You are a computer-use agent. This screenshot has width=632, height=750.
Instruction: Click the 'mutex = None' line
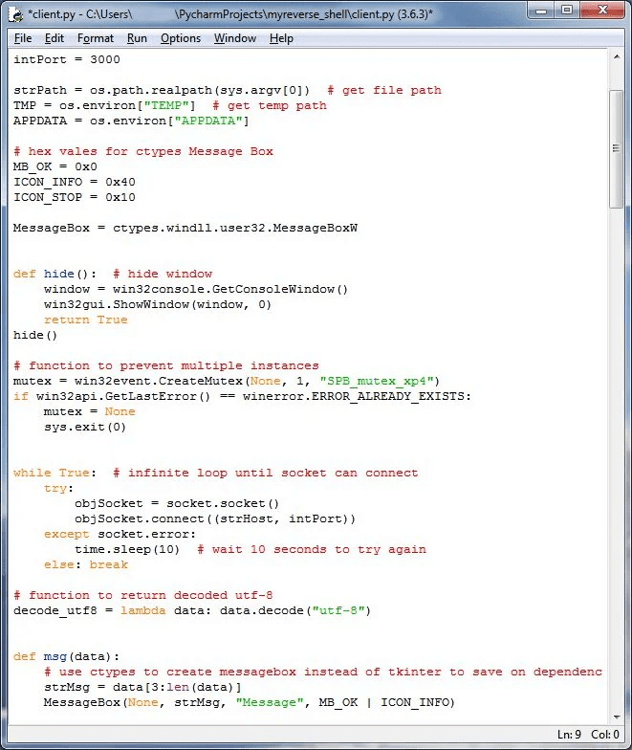click(x=90, y=411)
